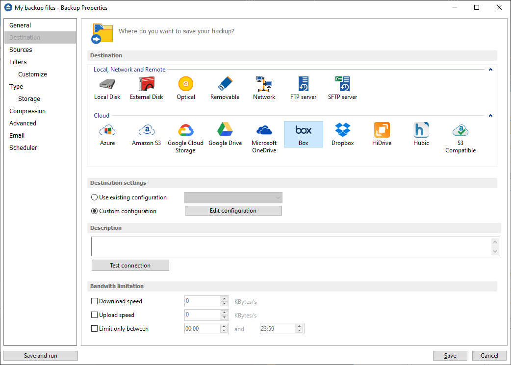Click the Edit configuration button
Image resolution: width=511 pixels, height=365 pixels.
click(233, 211)
